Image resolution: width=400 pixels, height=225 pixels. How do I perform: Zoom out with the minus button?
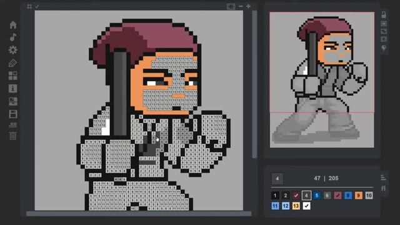[x=241, y=6]
